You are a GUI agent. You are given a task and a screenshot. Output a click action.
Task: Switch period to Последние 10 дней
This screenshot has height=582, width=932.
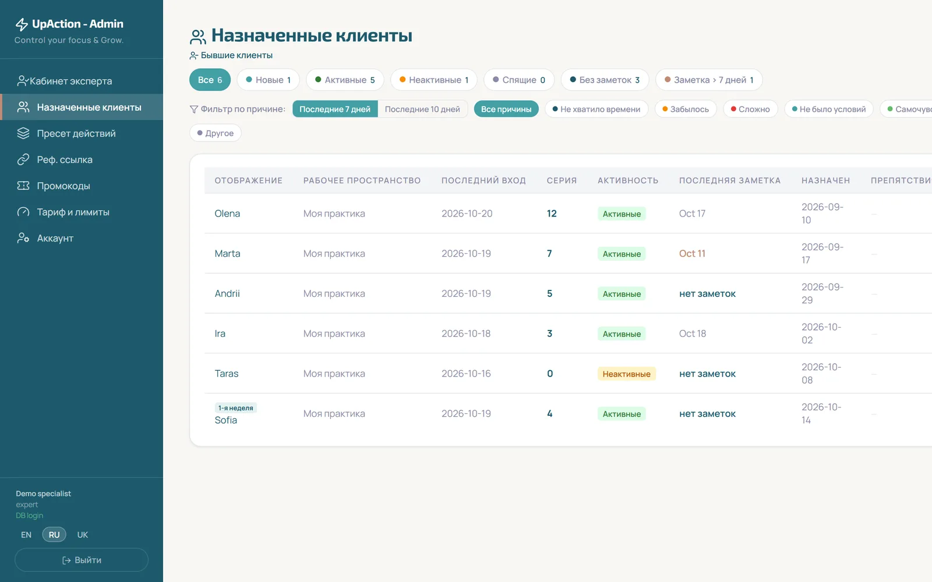(422, 109)
